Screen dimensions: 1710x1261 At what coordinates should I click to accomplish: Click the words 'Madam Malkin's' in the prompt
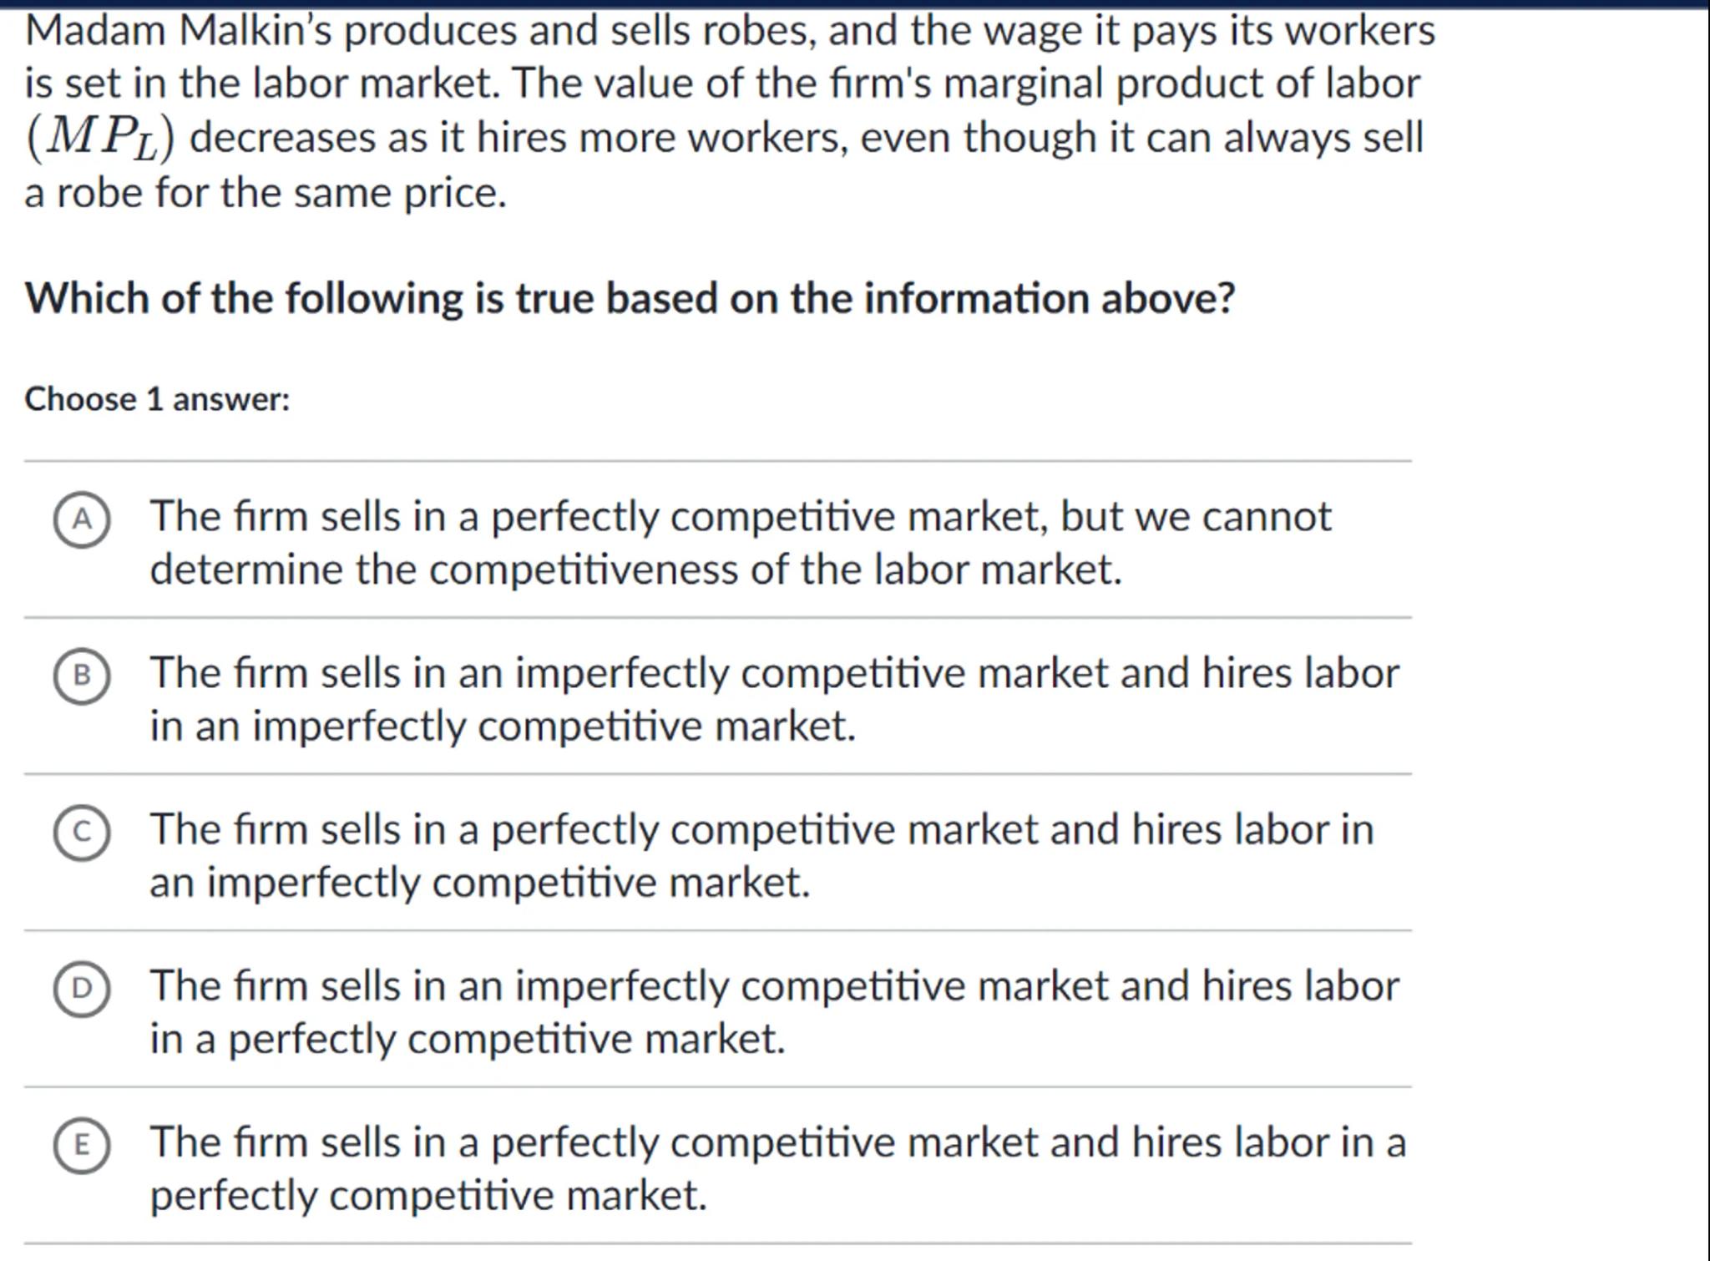coord(179,32)
